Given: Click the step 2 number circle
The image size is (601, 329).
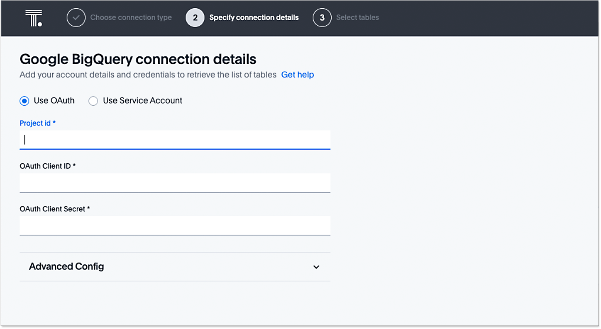Looking at the screenshot, I should point(195,18).
